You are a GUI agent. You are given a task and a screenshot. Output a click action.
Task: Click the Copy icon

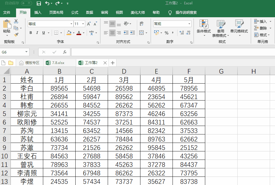(16, 28)
